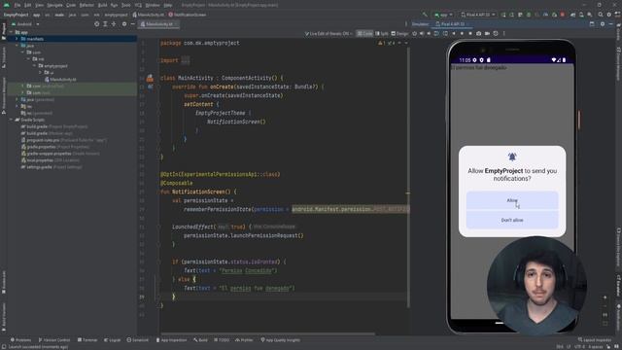Open the VCS menu
This screenshot has height=350, width=622.
[138, 5]
